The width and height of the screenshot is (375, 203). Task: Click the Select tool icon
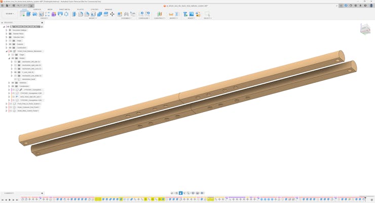pyautogui.click(x=207, y=14)
